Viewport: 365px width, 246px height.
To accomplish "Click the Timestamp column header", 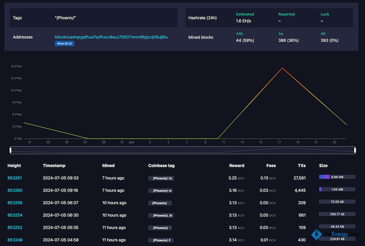I will [x=54, y=165].
